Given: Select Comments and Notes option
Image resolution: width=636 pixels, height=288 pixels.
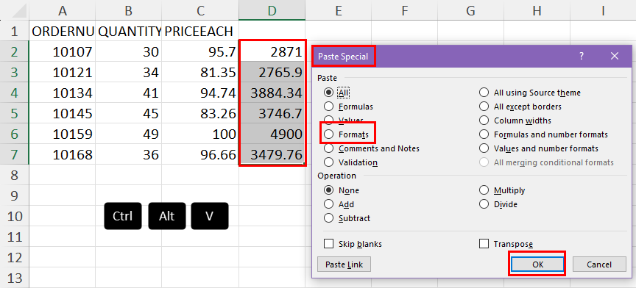Looking at the screenshot, I should 329,148.
